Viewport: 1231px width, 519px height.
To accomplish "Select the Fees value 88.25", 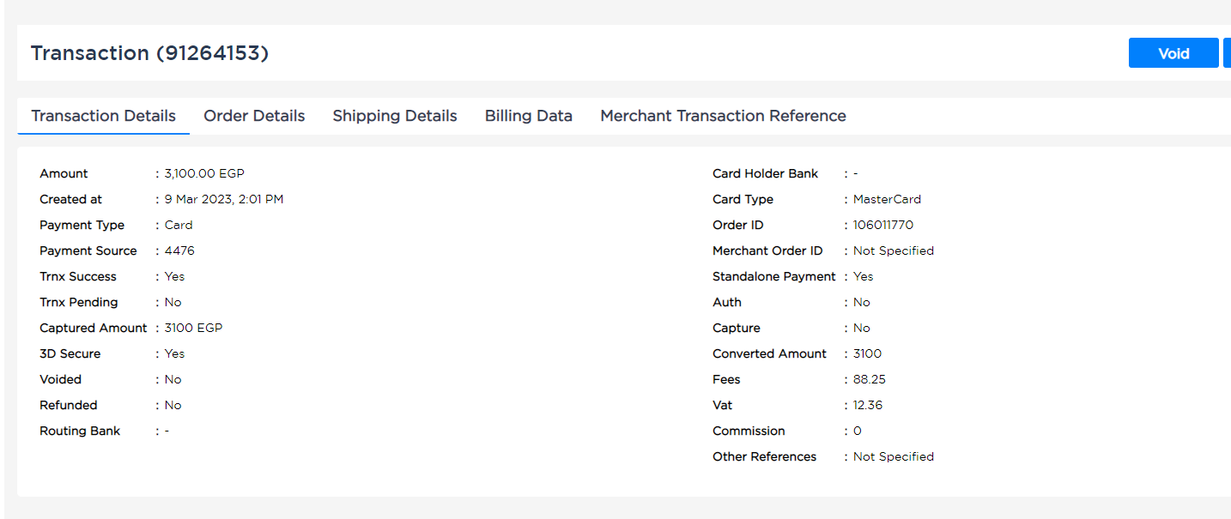I will [x=870, y=379].
